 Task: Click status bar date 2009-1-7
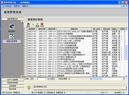[x=104, y=93]
